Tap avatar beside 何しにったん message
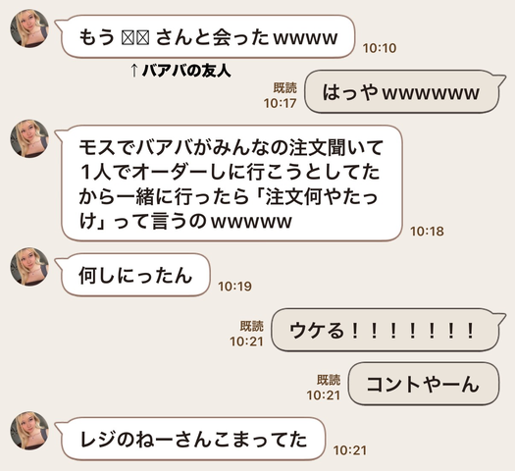This screenshot has width=515, height=471. (x=29, y=267)
